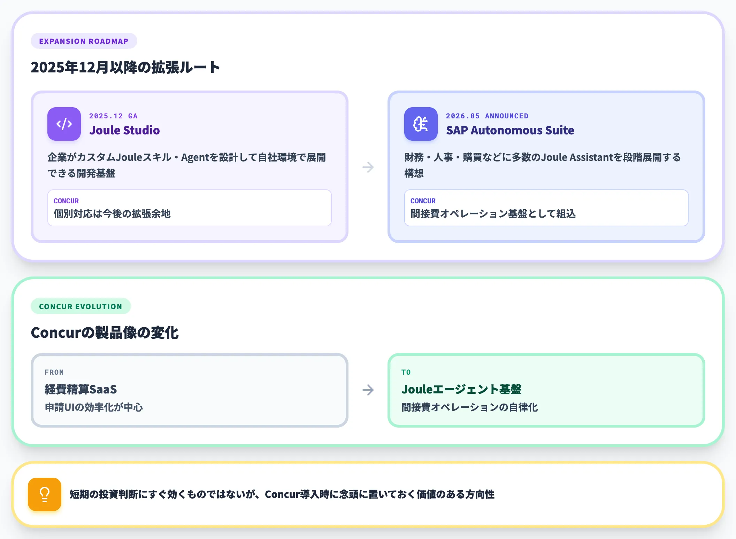Click the CONCUR EVOLUTION badge
736x539 pixels.
(81, 306)
